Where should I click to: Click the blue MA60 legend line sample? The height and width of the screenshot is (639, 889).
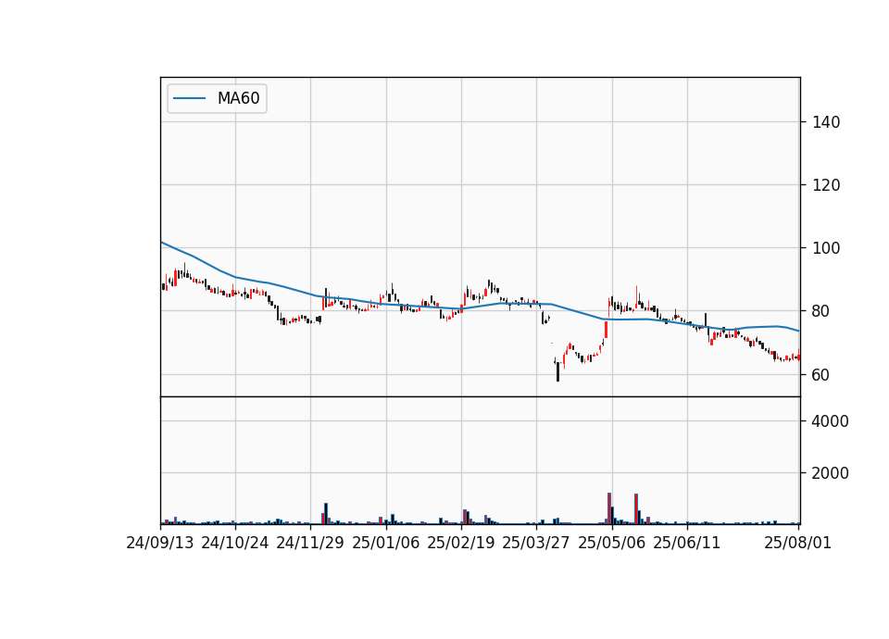click(189, 98)
